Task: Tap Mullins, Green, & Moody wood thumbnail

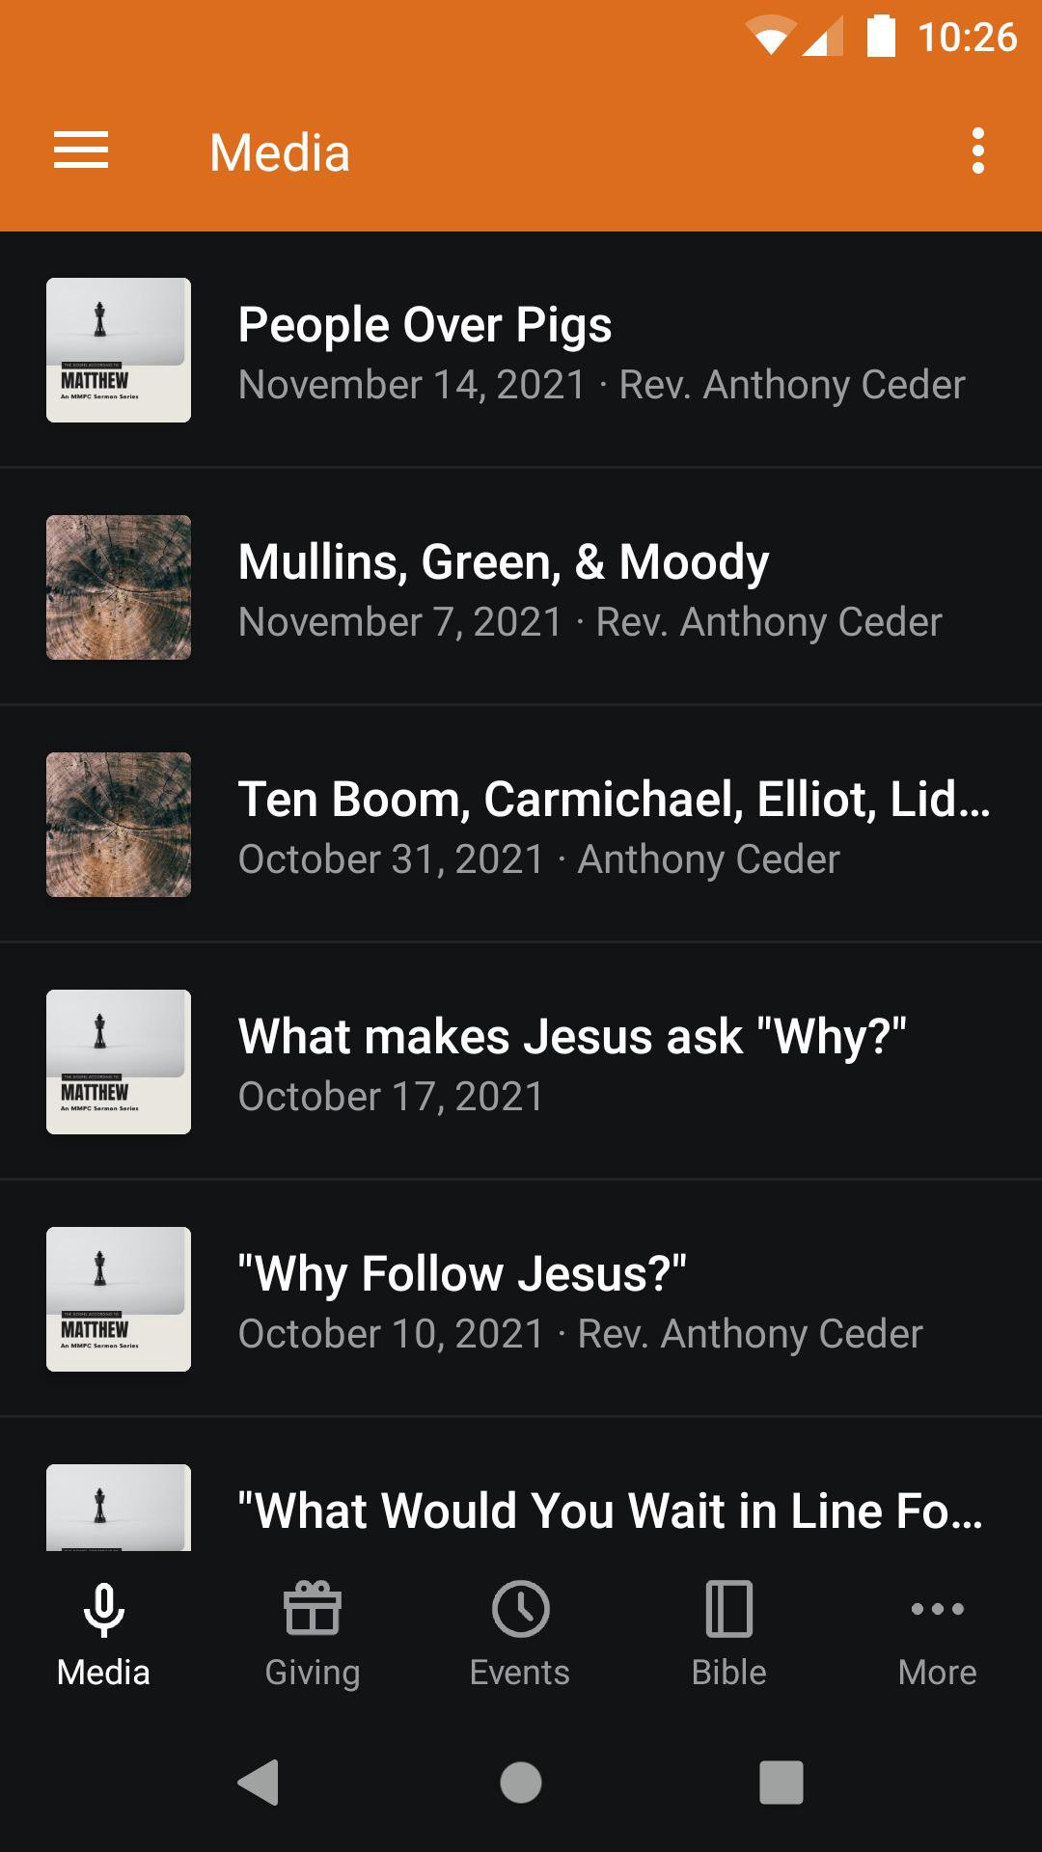Action: 119,587
